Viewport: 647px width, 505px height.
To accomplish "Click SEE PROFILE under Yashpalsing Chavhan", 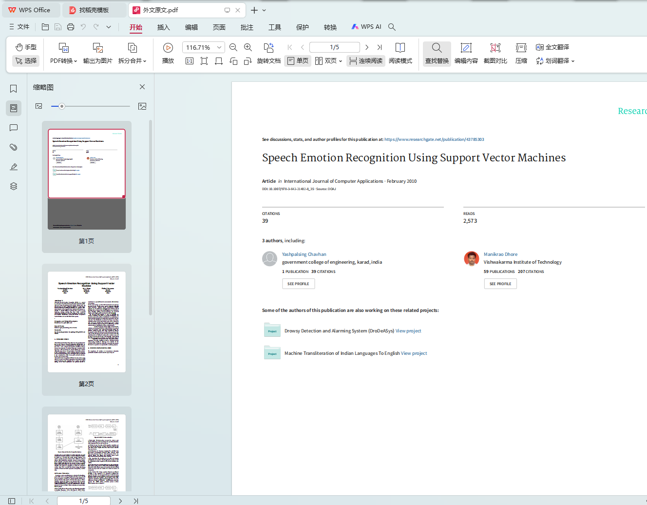I will 298,284.
